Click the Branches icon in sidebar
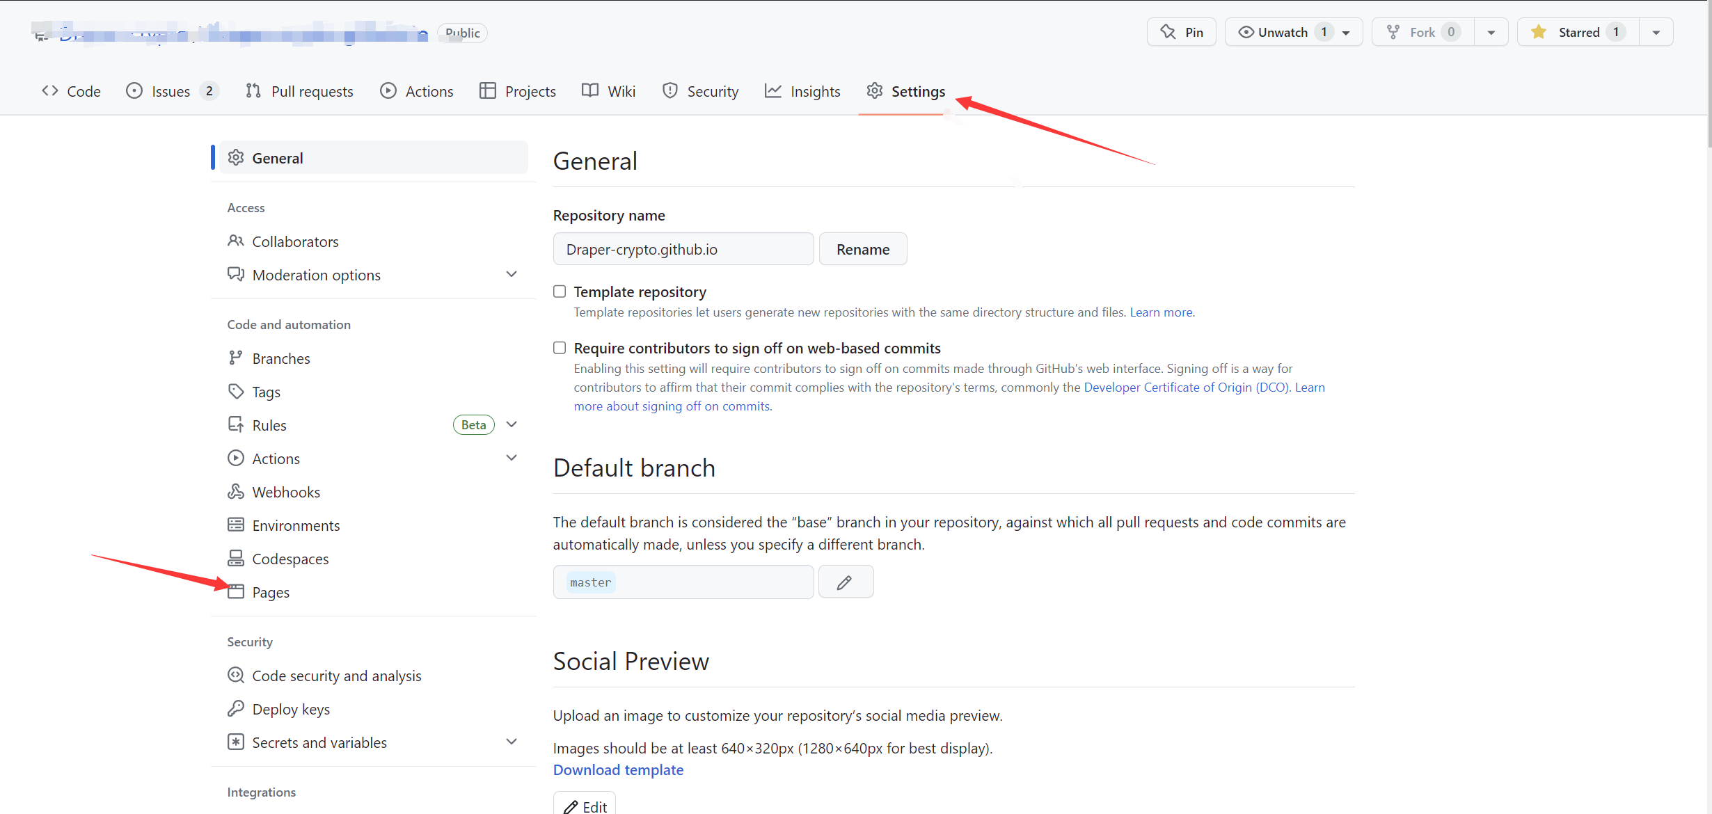The width and height of the screenshot is (1712, 814). (x=236, y=358)
